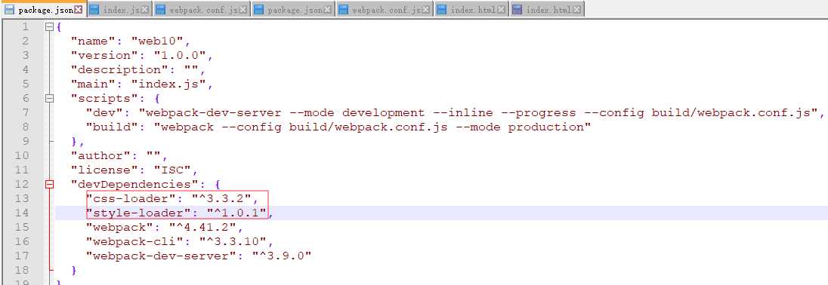Collapse the "scripts" block fold marker

(x=49, y=98)
